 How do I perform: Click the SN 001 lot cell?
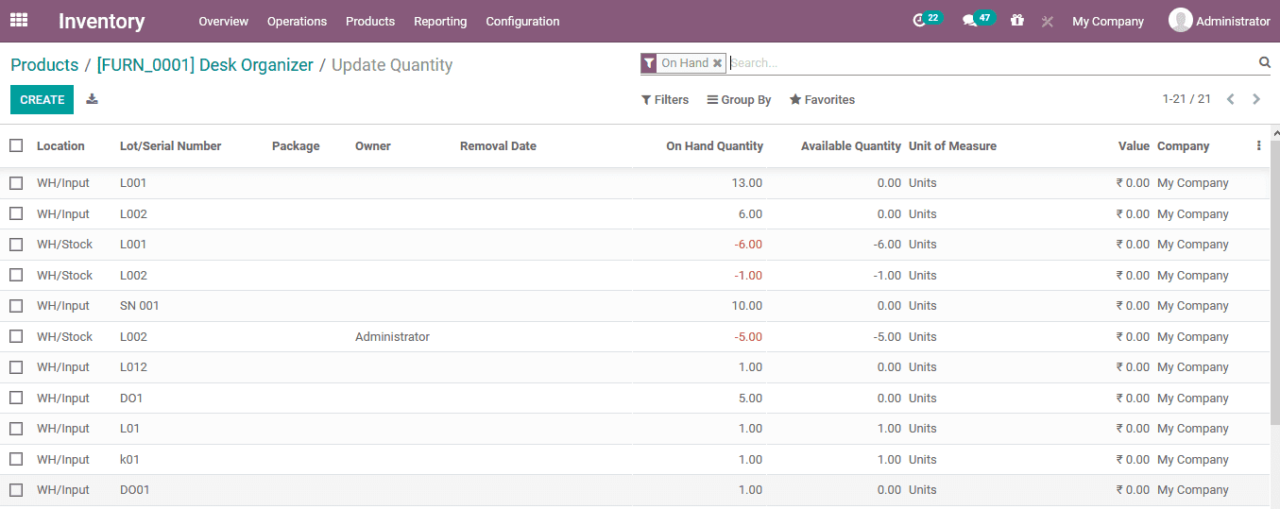tap(140, 306)
